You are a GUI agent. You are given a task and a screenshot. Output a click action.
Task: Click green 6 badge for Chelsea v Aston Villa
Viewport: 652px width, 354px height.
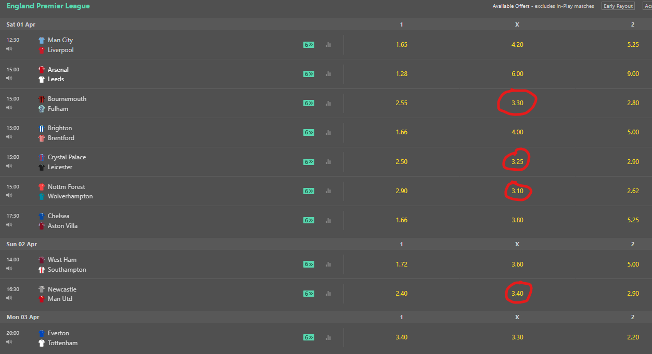tap(309, 220)
